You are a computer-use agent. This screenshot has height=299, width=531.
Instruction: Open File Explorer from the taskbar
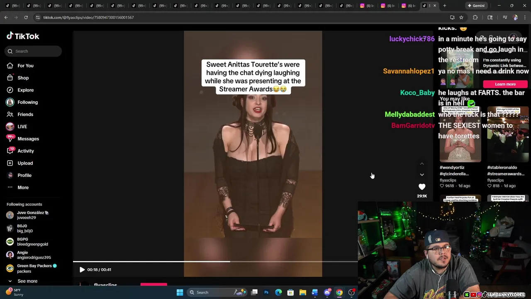click(303, 292)
